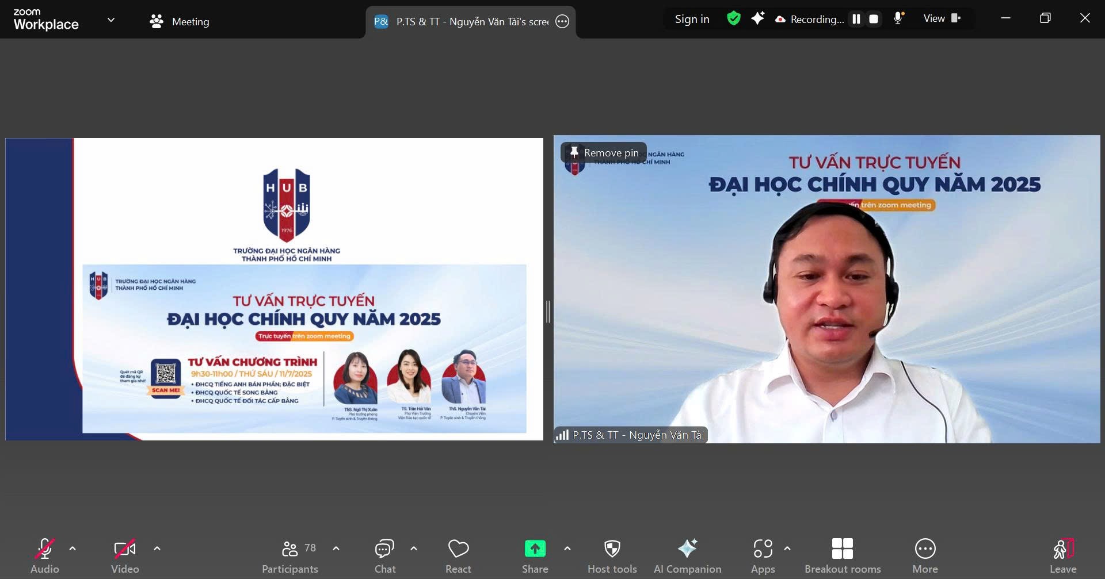
Task: Expand the Apps options arrow
Action: pos(787,549)
